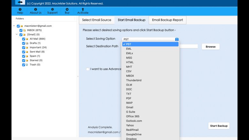Select TXT saving option
Screen dimensions: 249x140
tap(150, 94)
